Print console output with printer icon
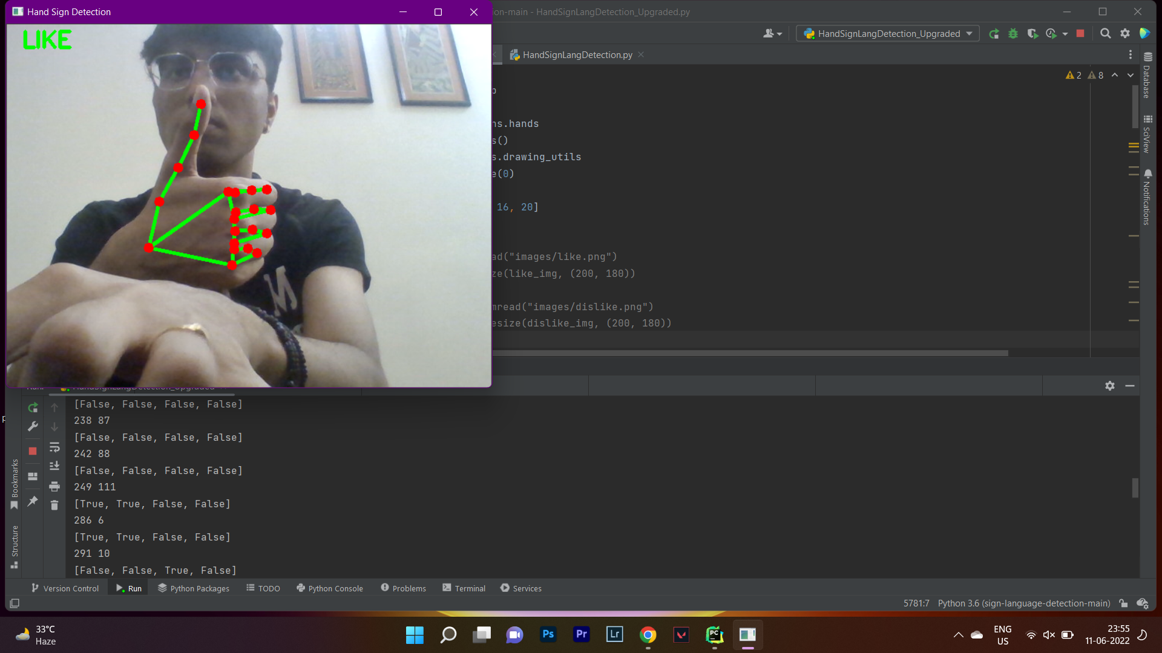This screenshot has width=1162, height=653. tap(54, 486)
